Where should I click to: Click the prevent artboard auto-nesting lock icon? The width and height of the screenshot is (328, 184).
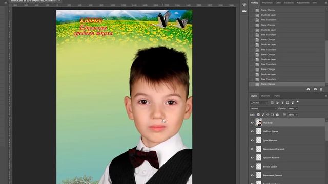tap(273, 114)
